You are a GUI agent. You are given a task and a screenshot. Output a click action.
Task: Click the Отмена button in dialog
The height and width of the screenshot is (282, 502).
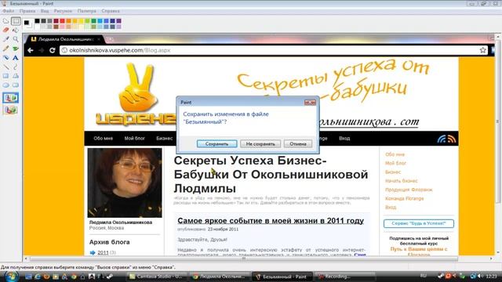pyautogui.click(x=298, y=144)
